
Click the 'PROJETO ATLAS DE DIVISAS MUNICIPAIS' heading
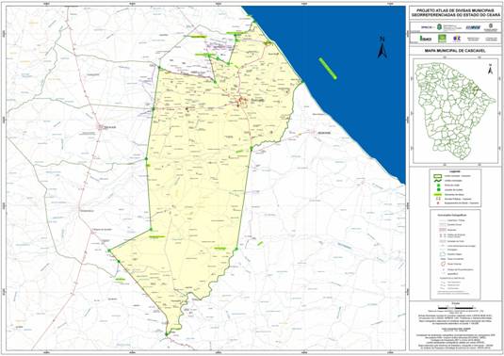[x=455, y=10]
